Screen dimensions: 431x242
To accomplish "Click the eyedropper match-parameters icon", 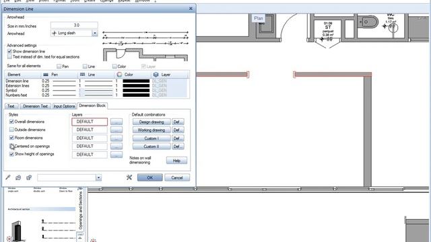I will pos(8,177).
